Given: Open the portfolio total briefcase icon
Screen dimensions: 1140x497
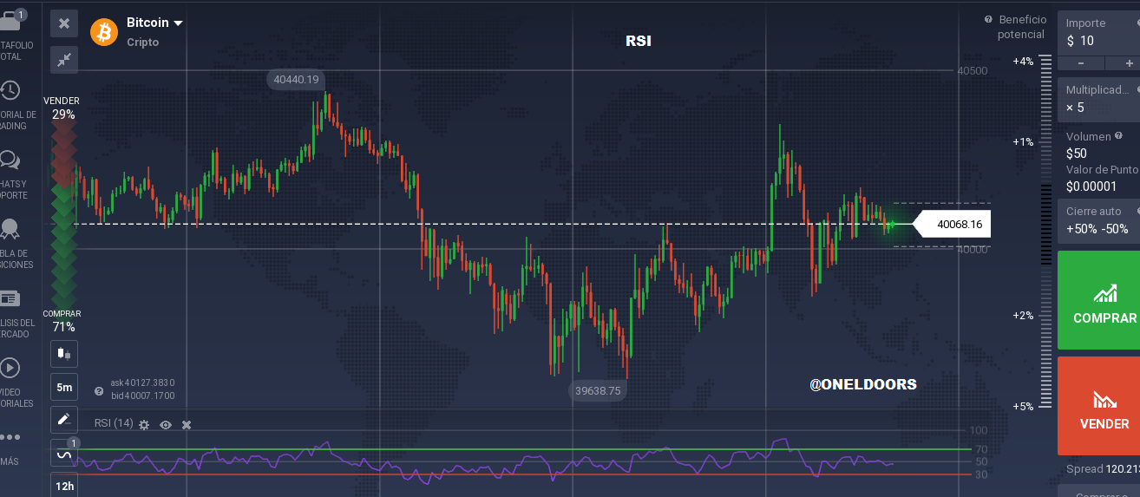Looking at the screenshot, I should tap(10, 22).
